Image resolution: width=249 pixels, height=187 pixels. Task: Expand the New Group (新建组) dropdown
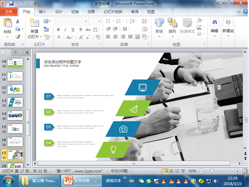pyautogui.click(x=228, y=36)
